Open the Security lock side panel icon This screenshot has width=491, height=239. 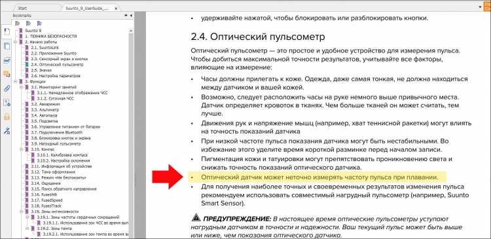pyautogui.click(x=7, y=117)
